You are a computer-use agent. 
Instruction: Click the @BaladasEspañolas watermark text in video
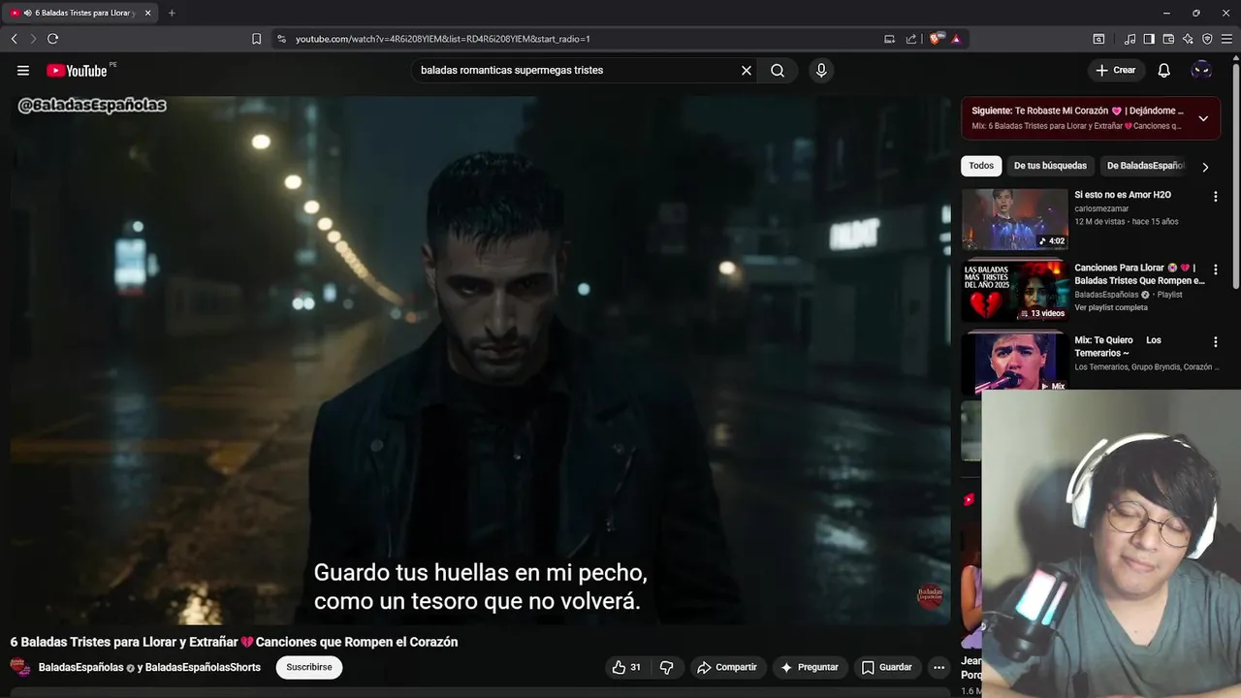pyautogui.click(x=92, y=105)
